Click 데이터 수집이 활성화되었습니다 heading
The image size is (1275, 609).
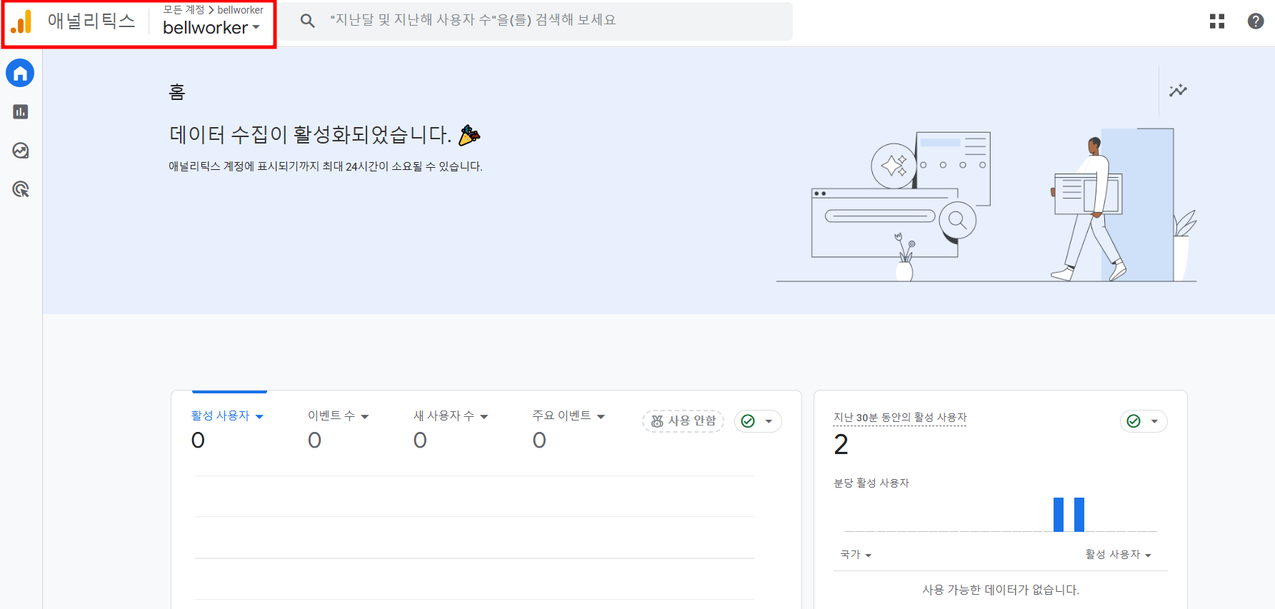coord(310,135)
